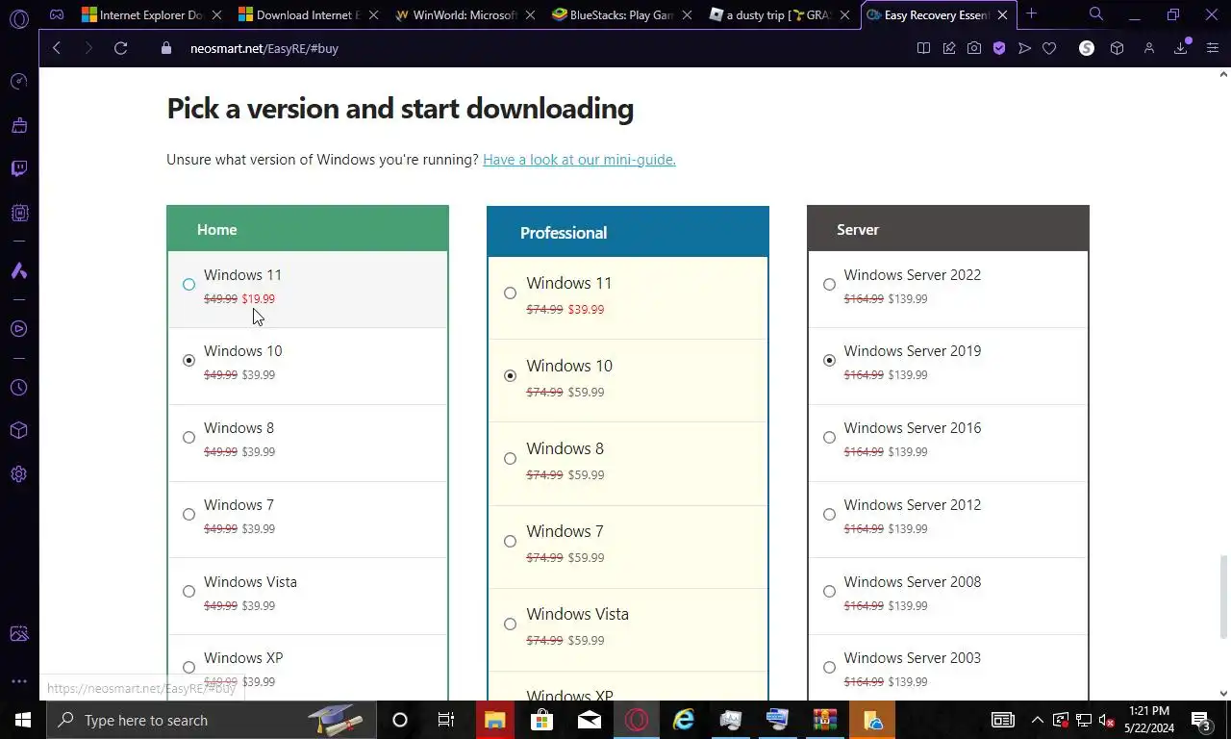
Task: Open GX Cleaner chip icon in sidebar
Action: (x=18, y=213)
